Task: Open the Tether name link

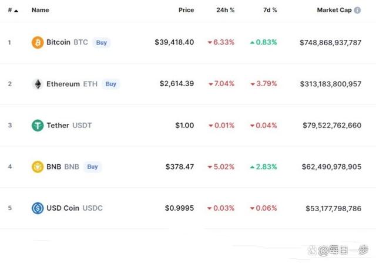Action: [58, 125]
